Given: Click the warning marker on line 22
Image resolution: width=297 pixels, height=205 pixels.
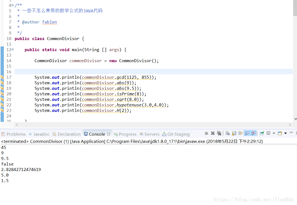Looking at the screenshot, I should [2, 105].
